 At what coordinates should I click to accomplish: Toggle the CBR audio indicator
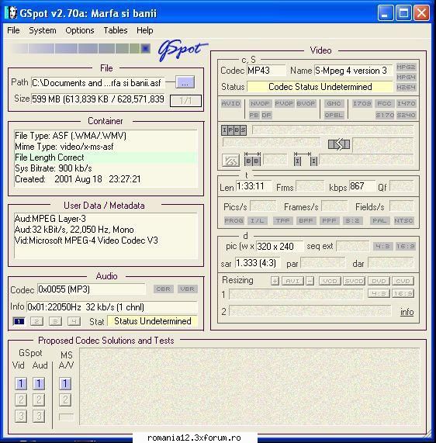pos(164,289)
